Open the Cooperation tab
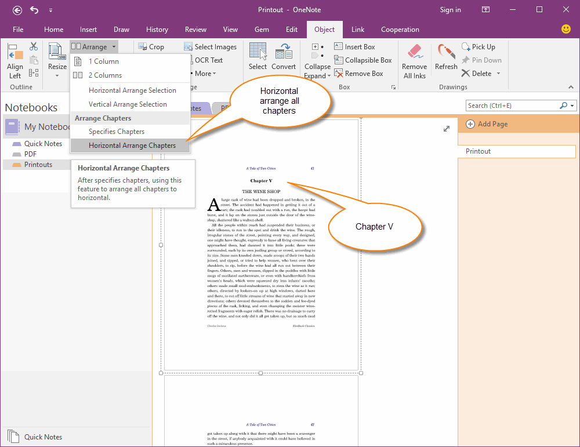Viewport: 580px width, 447px height. 400,30
